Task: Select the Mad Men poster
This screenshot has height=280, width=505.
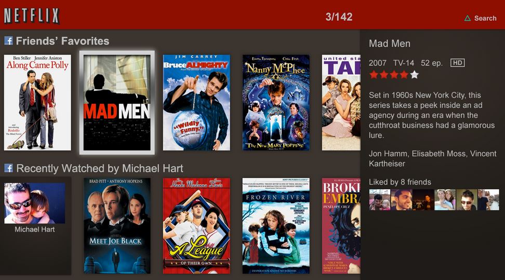Action: tap(117, 103)
